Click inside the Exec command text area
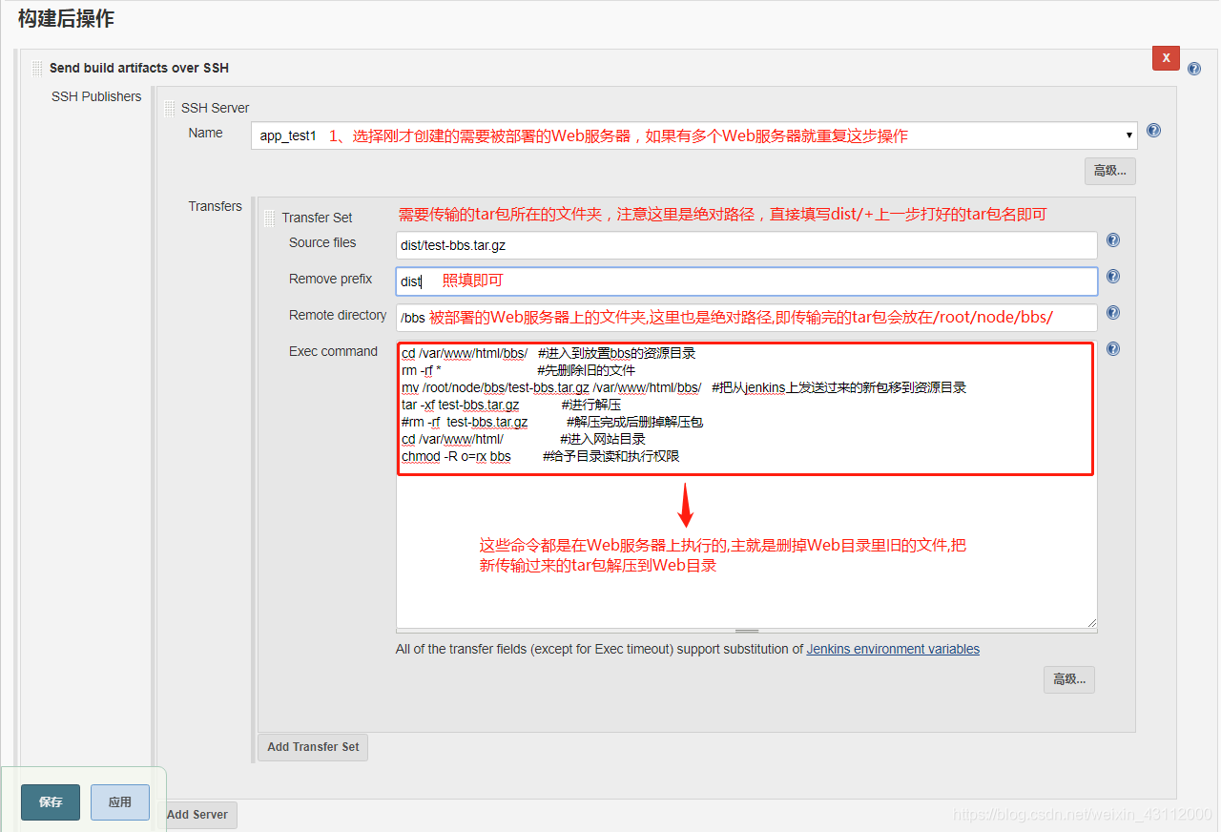 747,485
